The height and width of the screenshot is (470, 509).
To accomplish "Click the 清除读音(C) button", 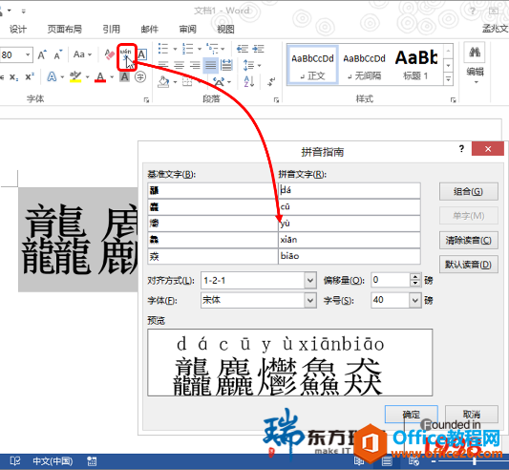I will pyautogui.click(x=469, y=241).
